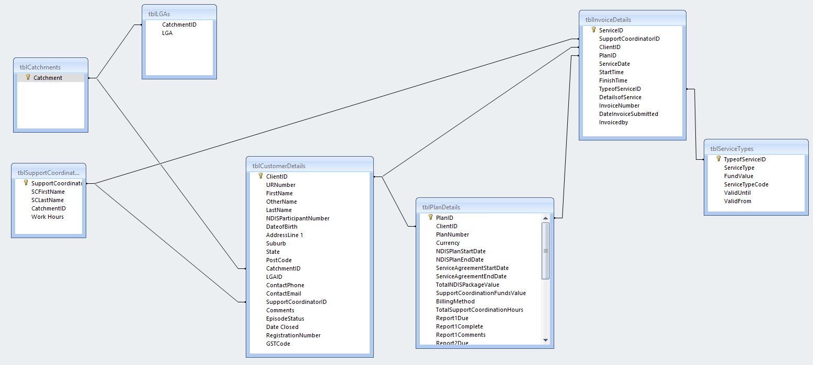Select SupportCoordinatorID in tblCustomerDetails
The width and height of the screenshot is (813, 365).
coord(296,302)
